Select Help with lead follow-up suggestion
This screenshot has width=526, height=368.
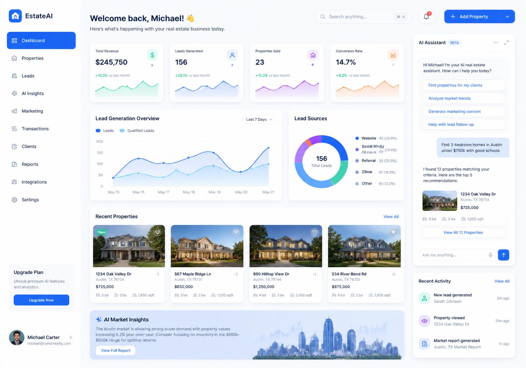463,125
